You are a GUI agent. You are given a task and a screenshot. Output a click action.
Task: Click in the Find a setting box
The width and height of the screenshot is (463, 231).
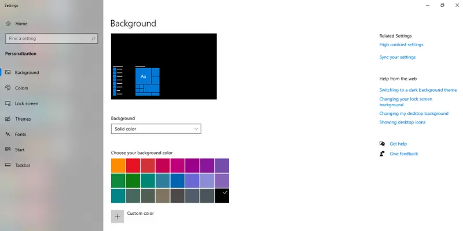point(52,38)
